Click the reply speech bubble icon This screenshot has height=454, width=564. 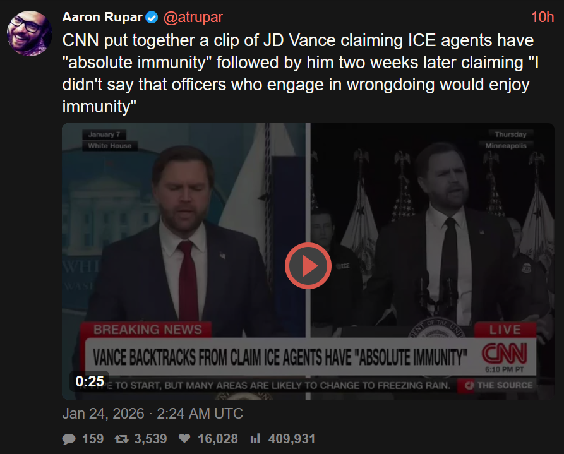pyautogui.click(x=69, y=439)
